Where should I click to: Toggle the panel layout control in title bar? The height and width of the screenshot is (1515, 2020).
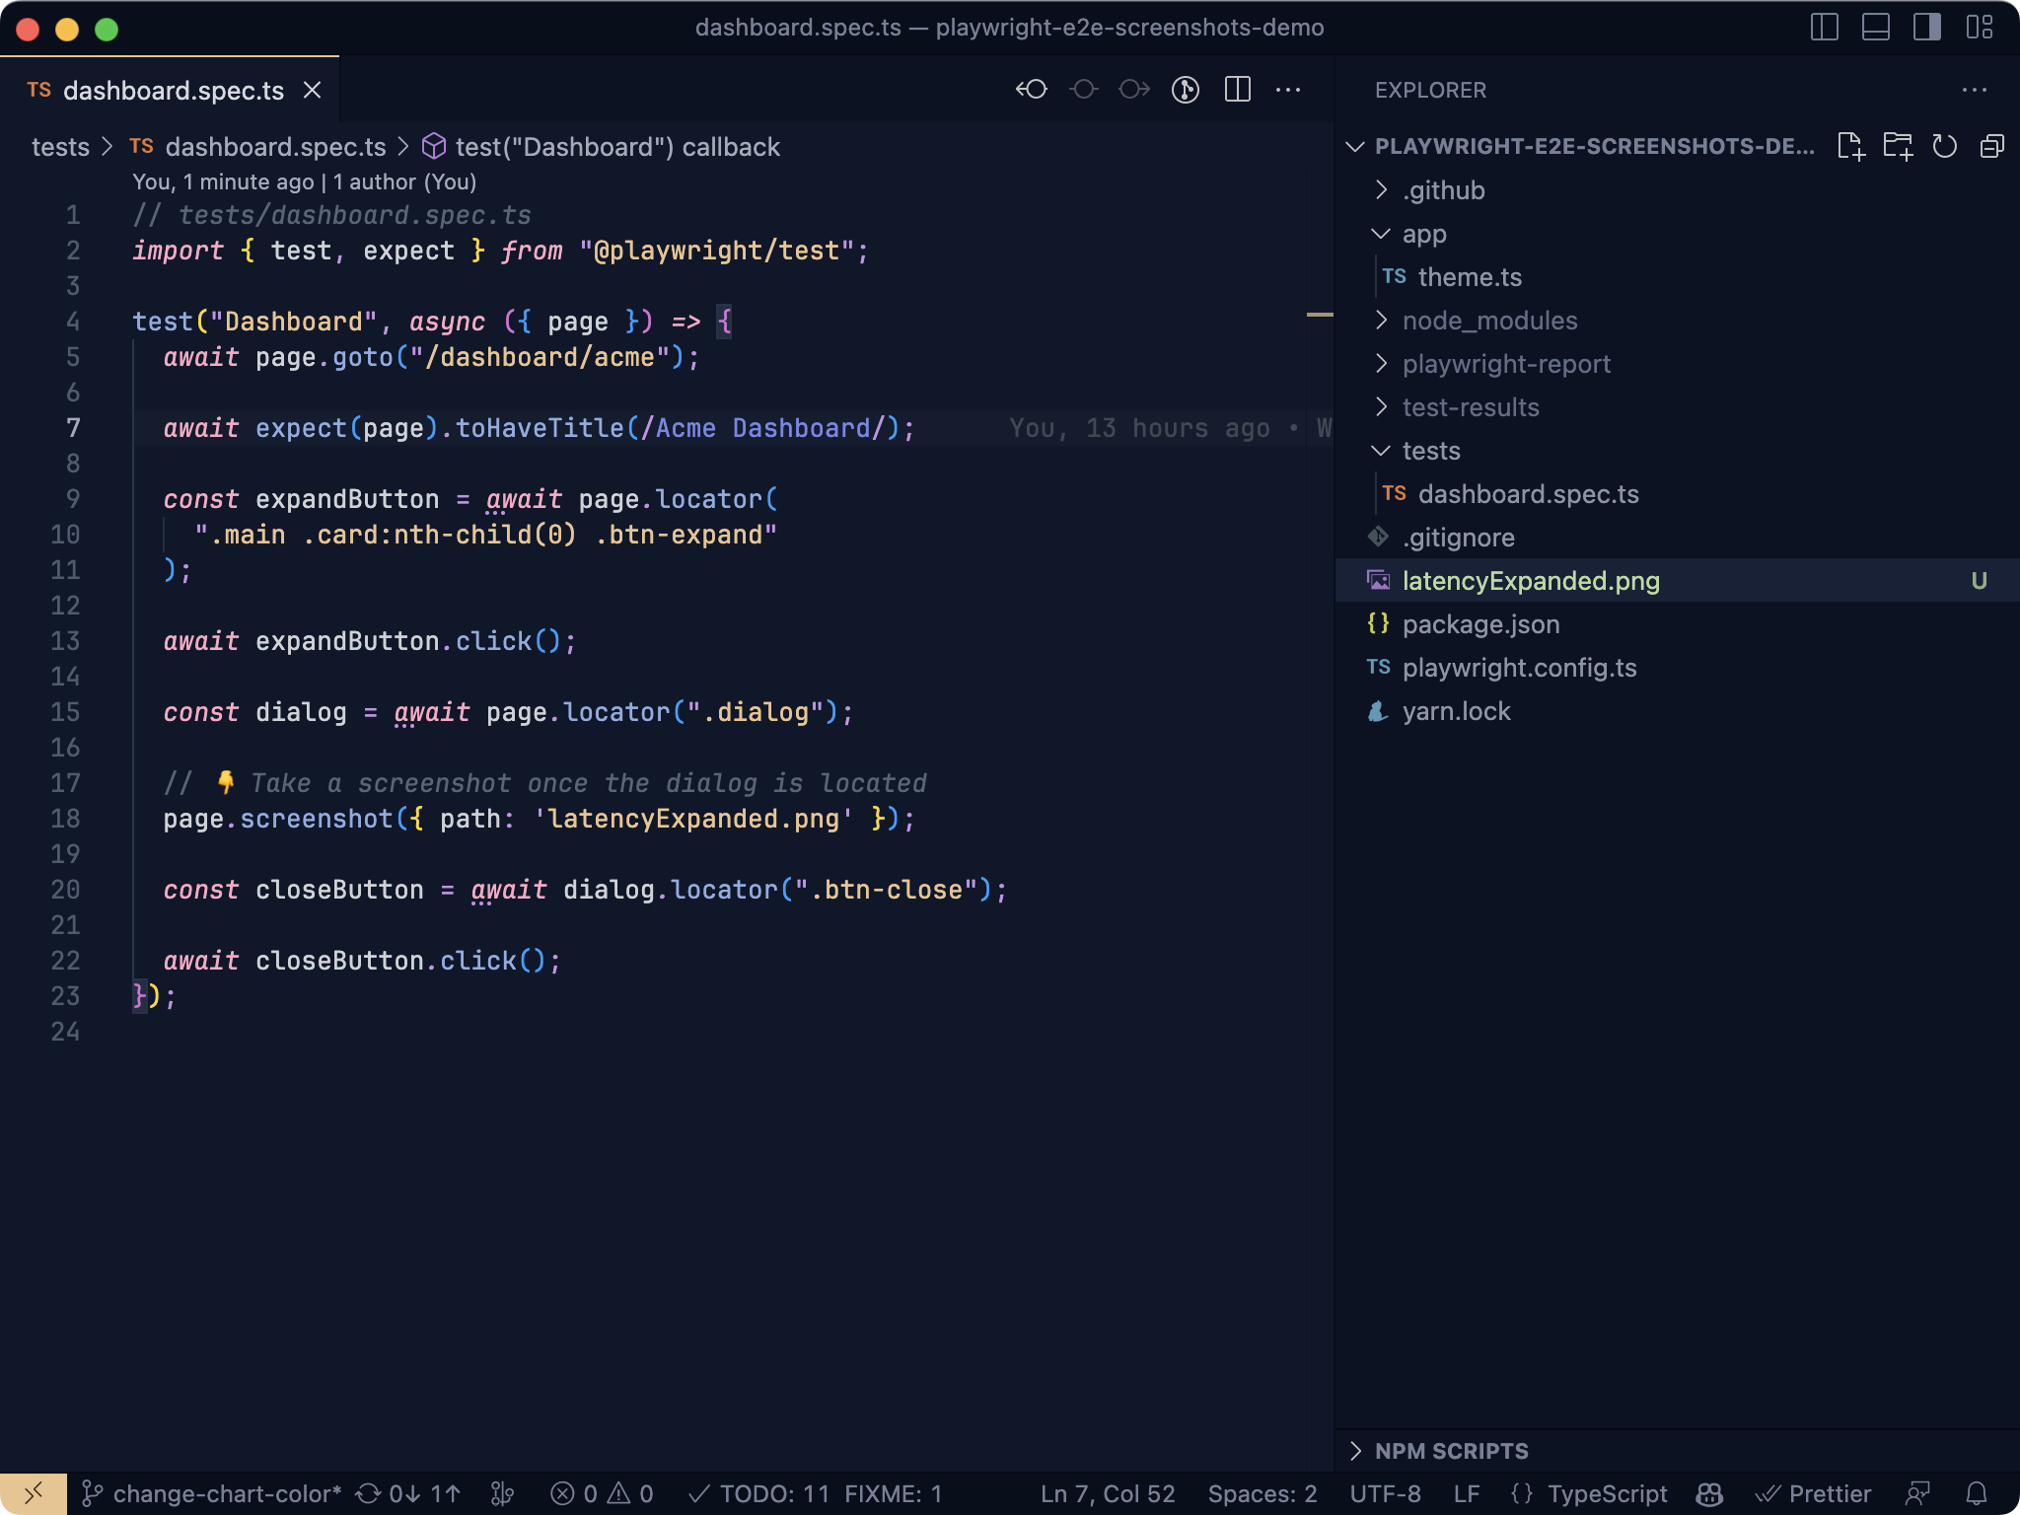(x=1873, y=29)
